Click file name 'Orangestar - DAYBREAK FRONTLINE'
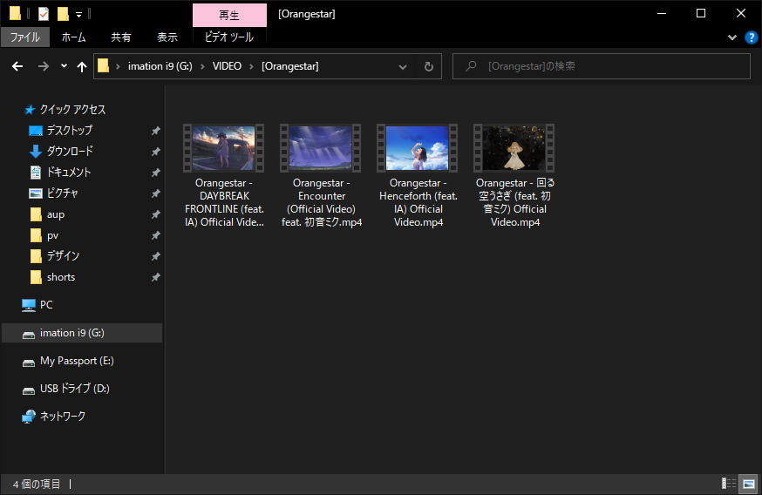Viewport: 762px width, 495px height. point(224,202)
